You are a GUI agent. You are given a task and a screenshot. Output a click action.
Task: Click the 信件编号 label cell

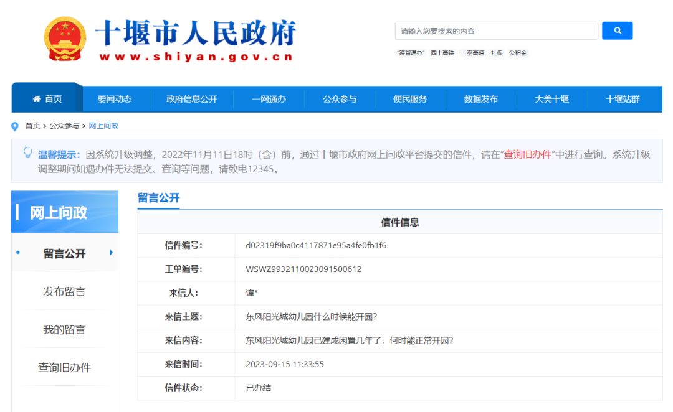click(x=186, y=245)
